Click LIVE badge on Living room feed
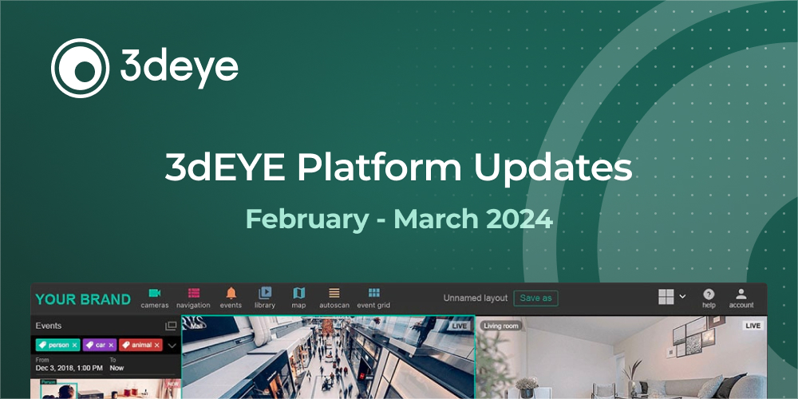This screenshot has height=399, width=798. tap(752, 326)
